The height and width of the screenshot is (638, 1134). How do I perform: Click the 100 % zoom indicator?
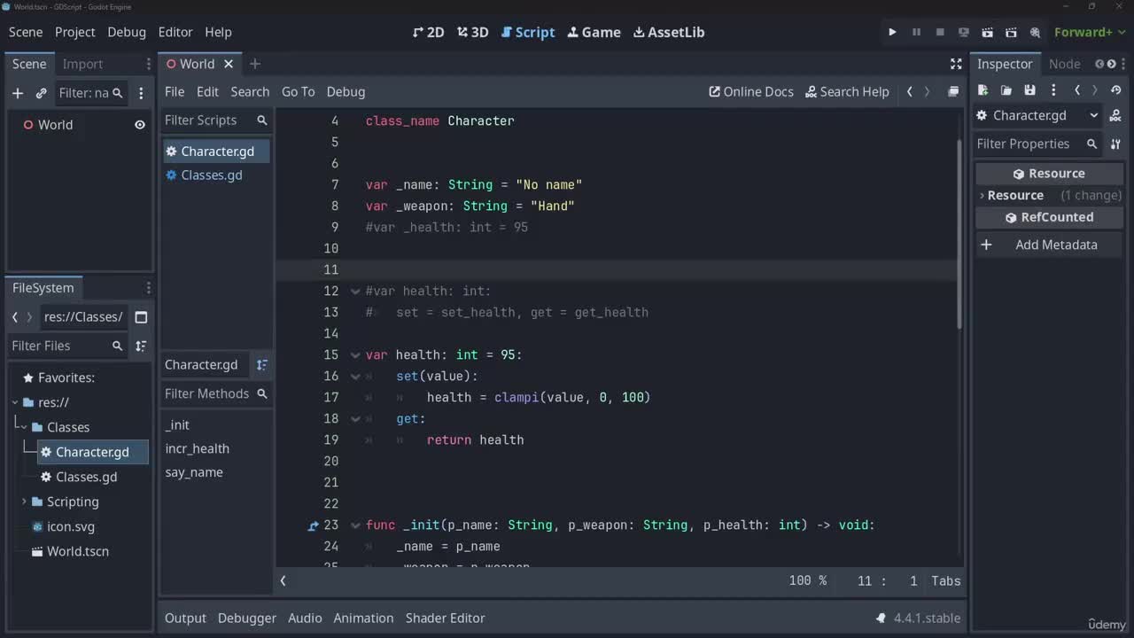(808, 581)
